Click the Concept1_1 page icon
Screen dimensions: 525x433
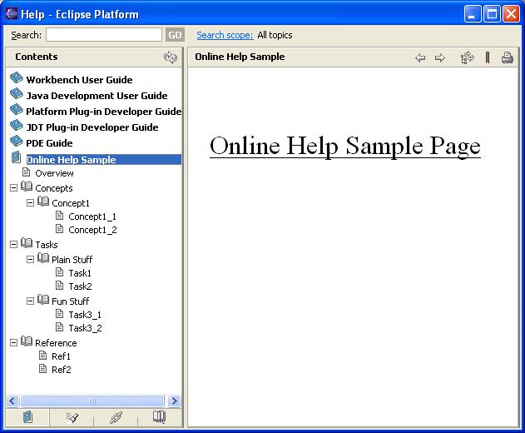click(59, 216)
